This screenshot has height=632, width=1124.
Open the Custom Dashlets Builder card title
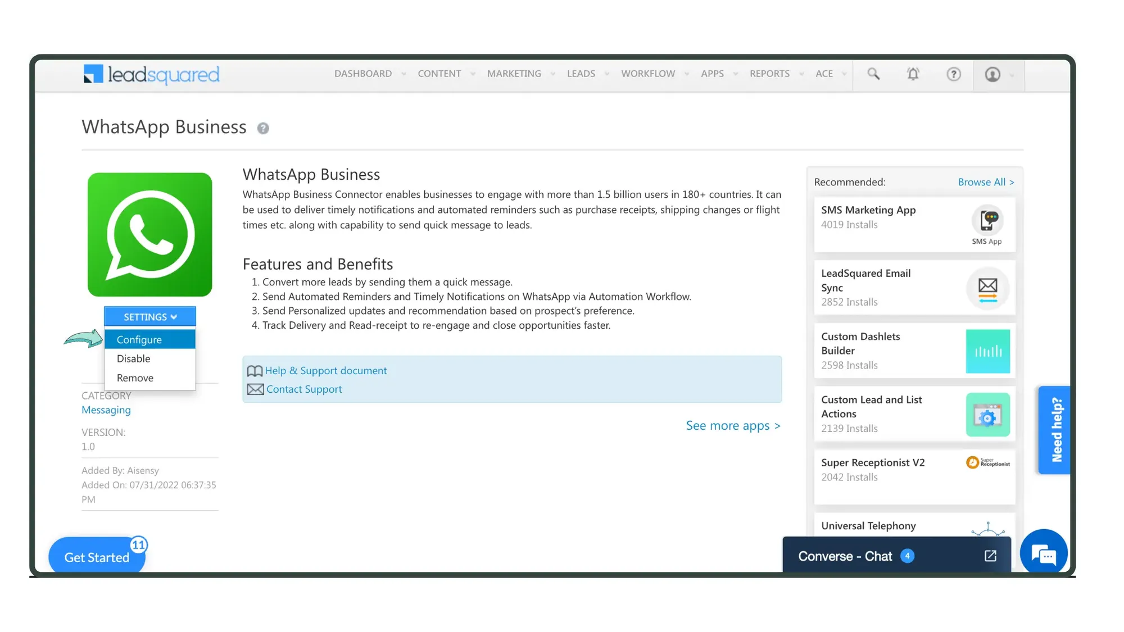pos(860,343)
